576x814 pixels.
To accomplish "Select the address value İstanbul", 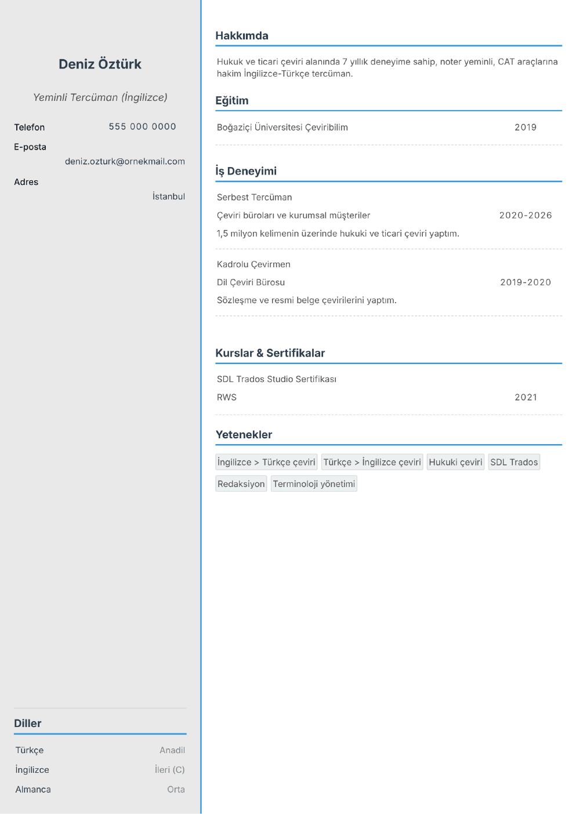I will pyautogui.click(x=169, y=197).
